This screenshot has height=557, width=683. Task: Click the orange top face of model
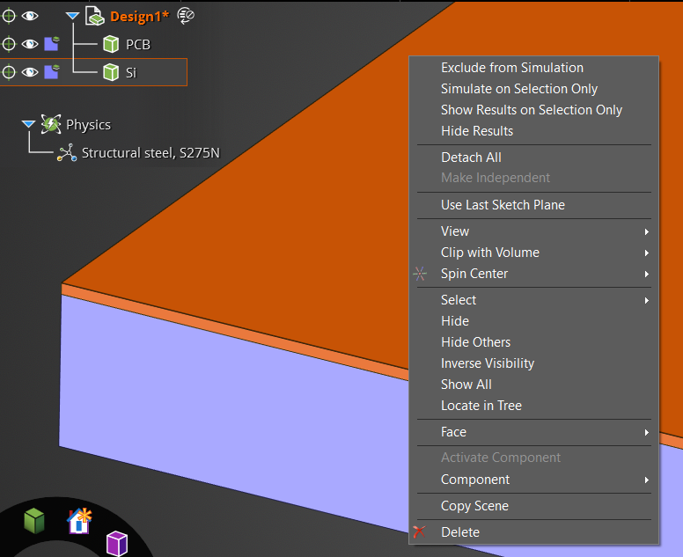(305, 217)
